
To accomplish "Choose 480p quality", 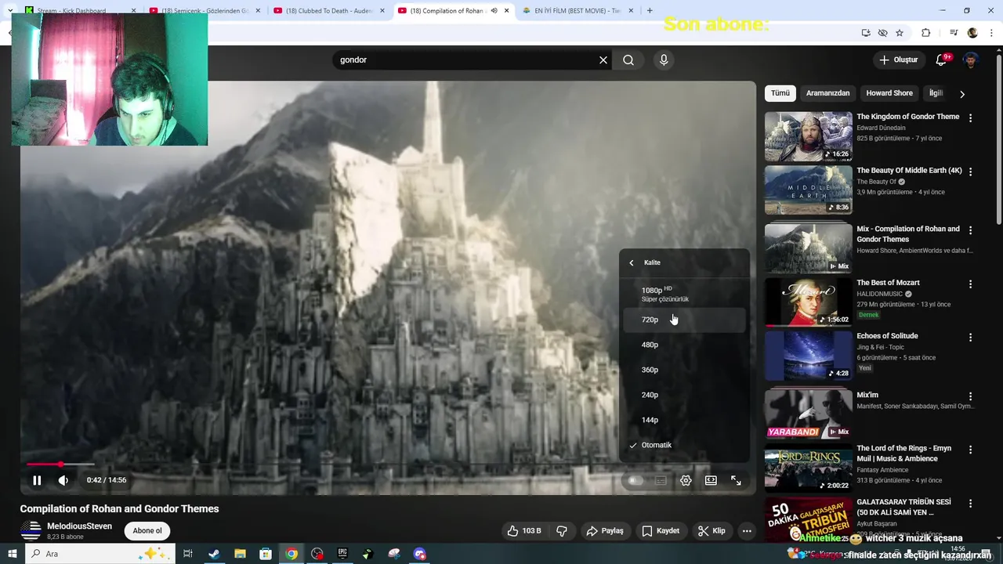I will pos(684,345).
